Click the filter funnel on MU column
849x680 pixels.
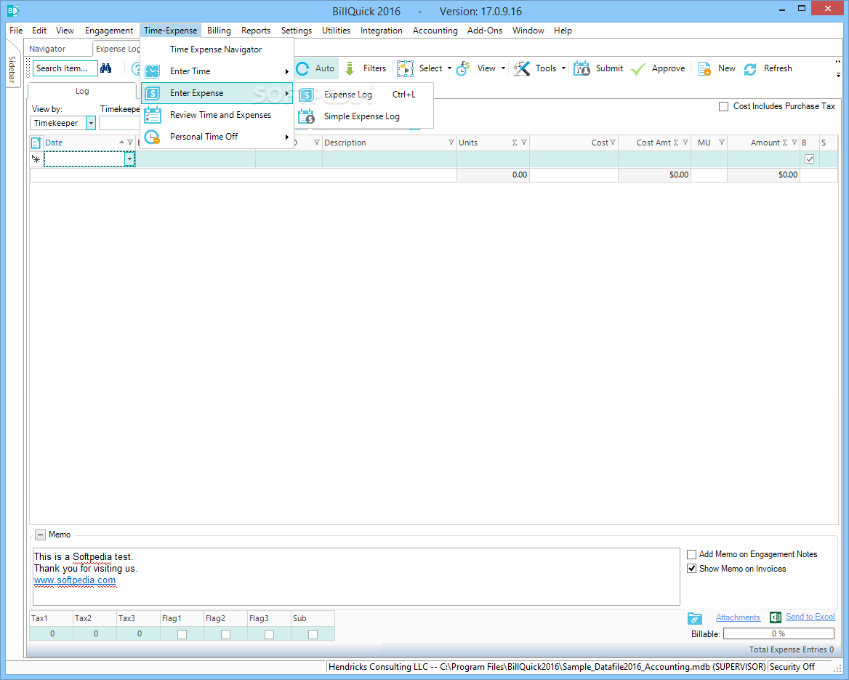pos(721,143)
